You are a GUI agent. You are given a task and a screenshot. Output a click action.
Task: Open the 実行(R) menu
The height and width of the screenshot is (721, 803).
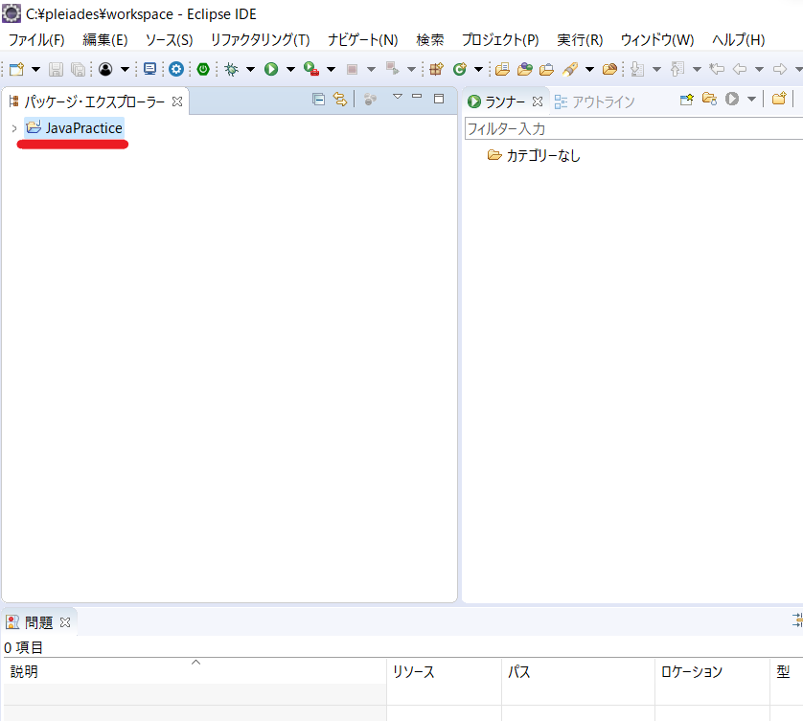point(580,40)
